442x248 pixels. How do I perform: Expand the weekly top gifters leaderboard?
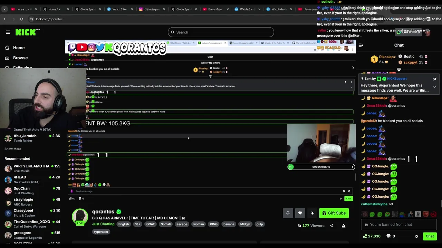pyautogui.click(x=399, y=70)
